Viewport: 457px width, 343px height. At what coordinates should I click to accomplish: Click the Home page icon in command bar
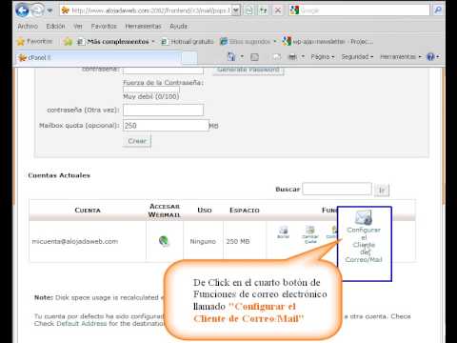click(x=231, y=57)
